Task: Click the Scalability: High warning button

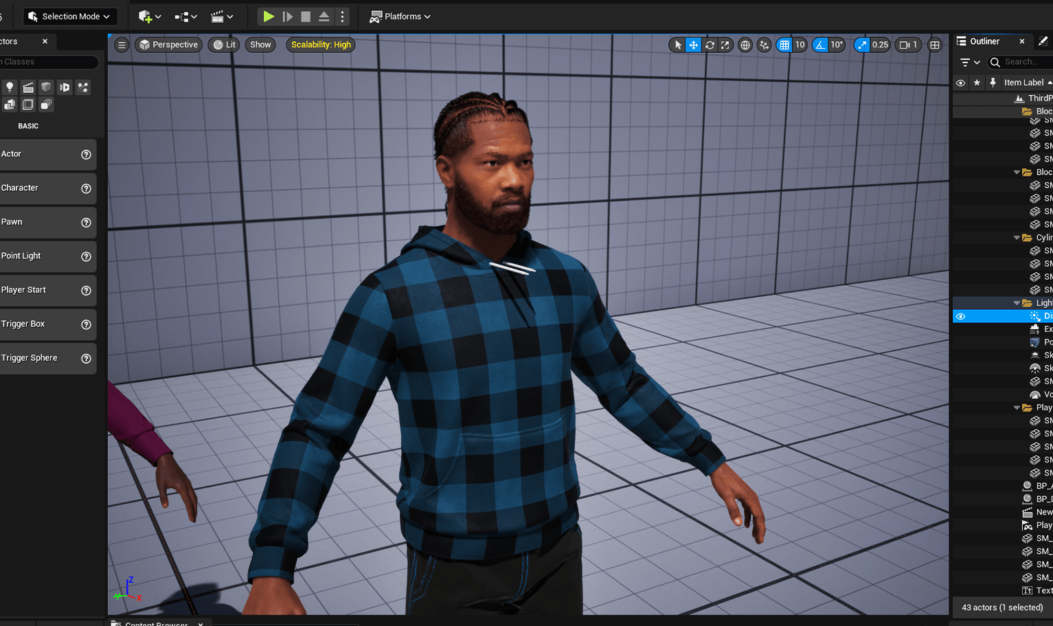Action: (x=320, y=44)
